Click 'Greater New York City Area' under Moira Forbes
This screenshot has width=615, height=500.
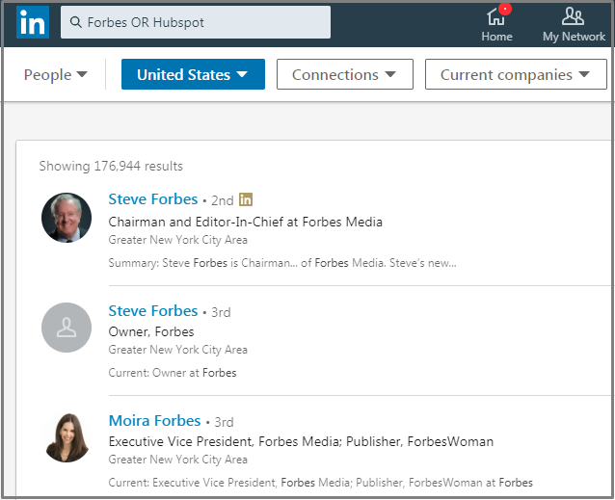pos(177,460)
